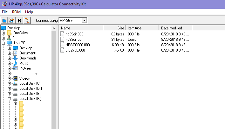The width and height of the screenshot is (225, 129).
Task: Click the Videos film strip icon
Action: click(15, 78)
